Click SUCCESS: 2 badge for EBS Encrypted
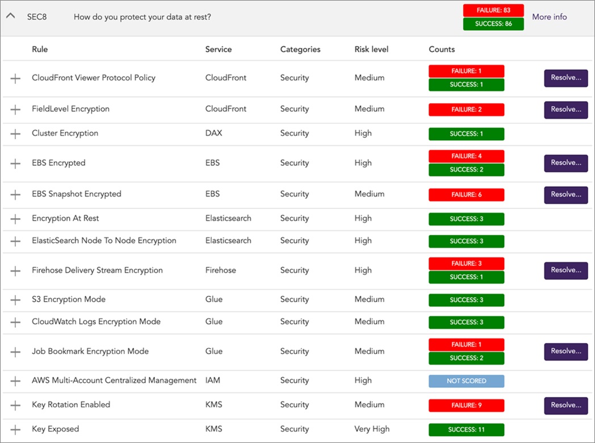595x443 pixels. [466, 170]
